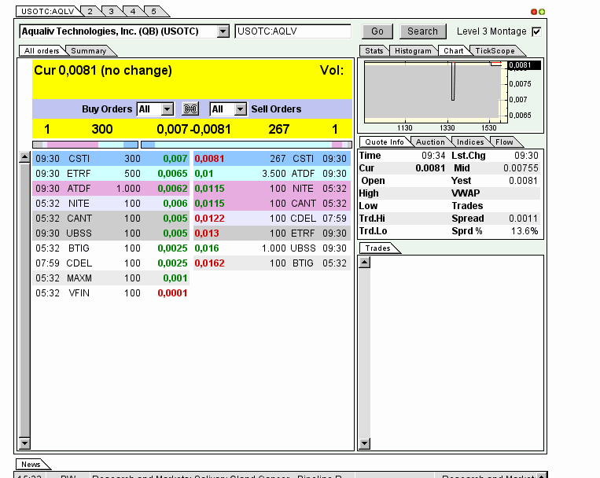This screenshot has height=478, width=600.
Task: Click the sell side depth bar
Action: [246, 145]
